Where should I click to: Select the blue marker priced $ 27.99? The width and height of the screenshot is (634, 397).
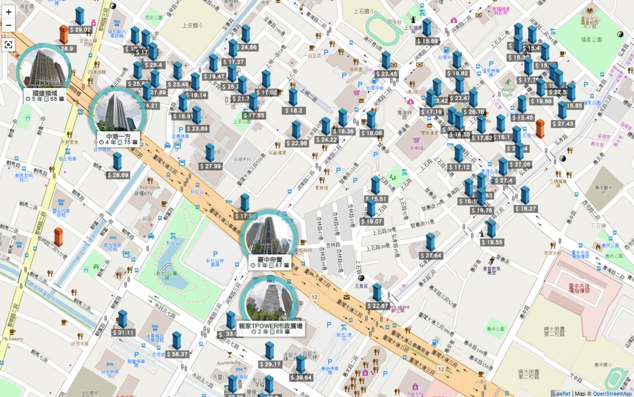pyautogui.click(x=210, y=153)
